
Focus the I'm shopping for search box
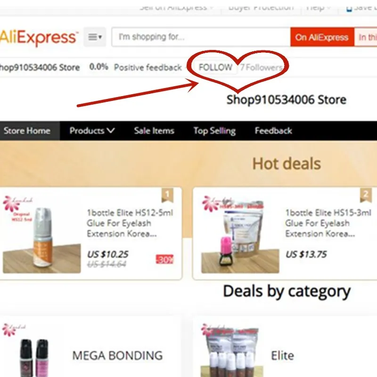[201, 37]
